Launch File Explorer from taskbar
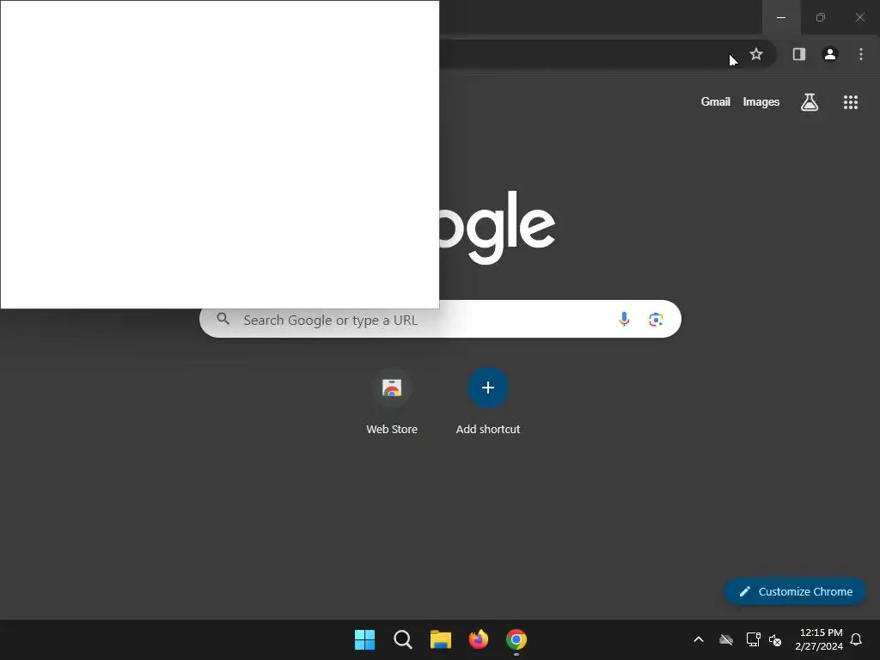880x660 pixels. (441, 639)
